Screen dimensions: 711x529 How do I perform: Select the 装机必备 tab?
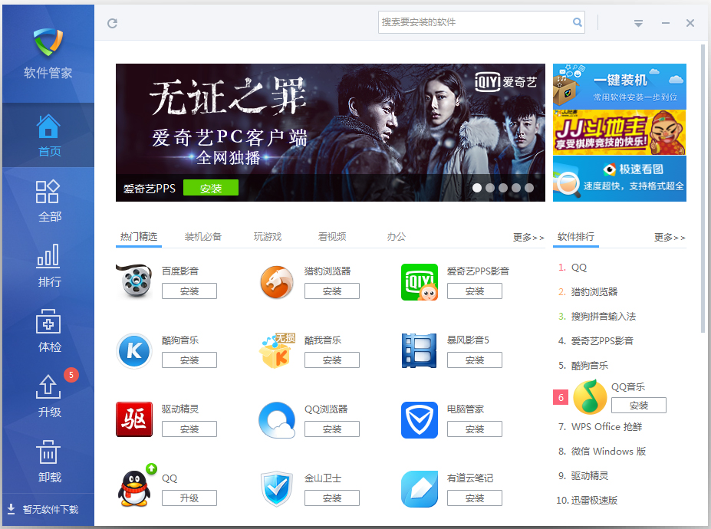[203, 237]
